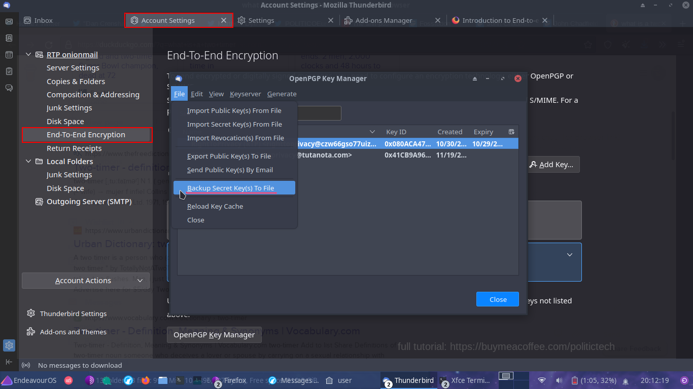Open the Calendar space icon

9,55
